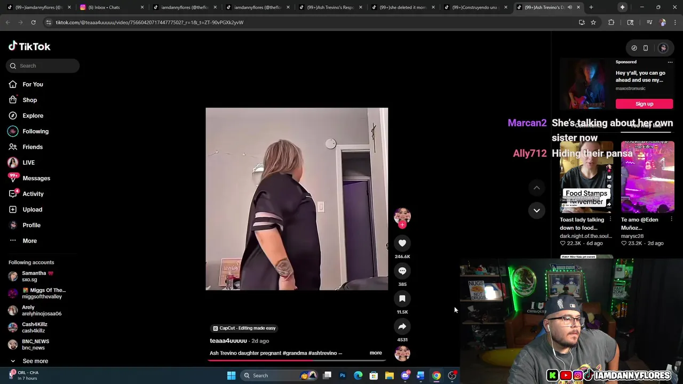Open OBS Studio from the taskbar
The width and height of the screenshot is (683, 384).
pyautogui.click(x=452, y=375)
